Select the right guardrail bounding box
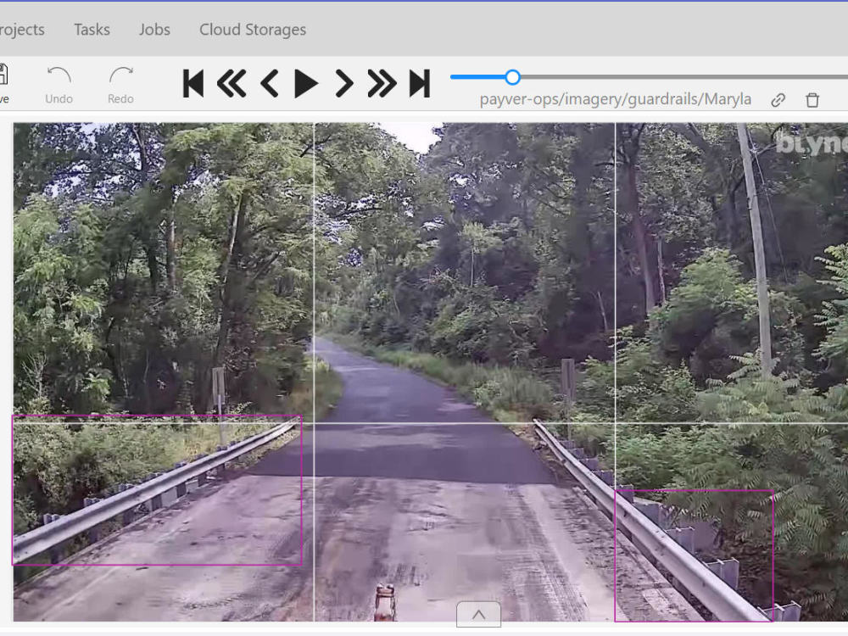Screen dimensions: 848x636 click(x=694, y=555)
